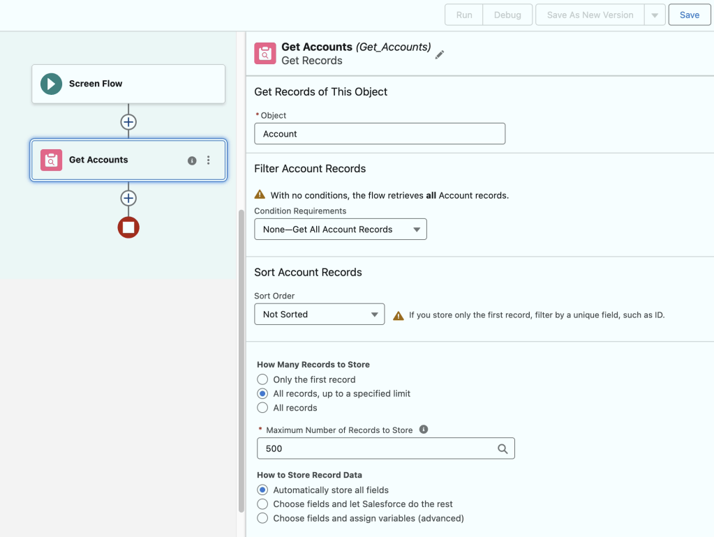The height and width of the screenshot is (537, 714).
Task: Click the Filter Account Records heading
Action: (x=310, y=169)
